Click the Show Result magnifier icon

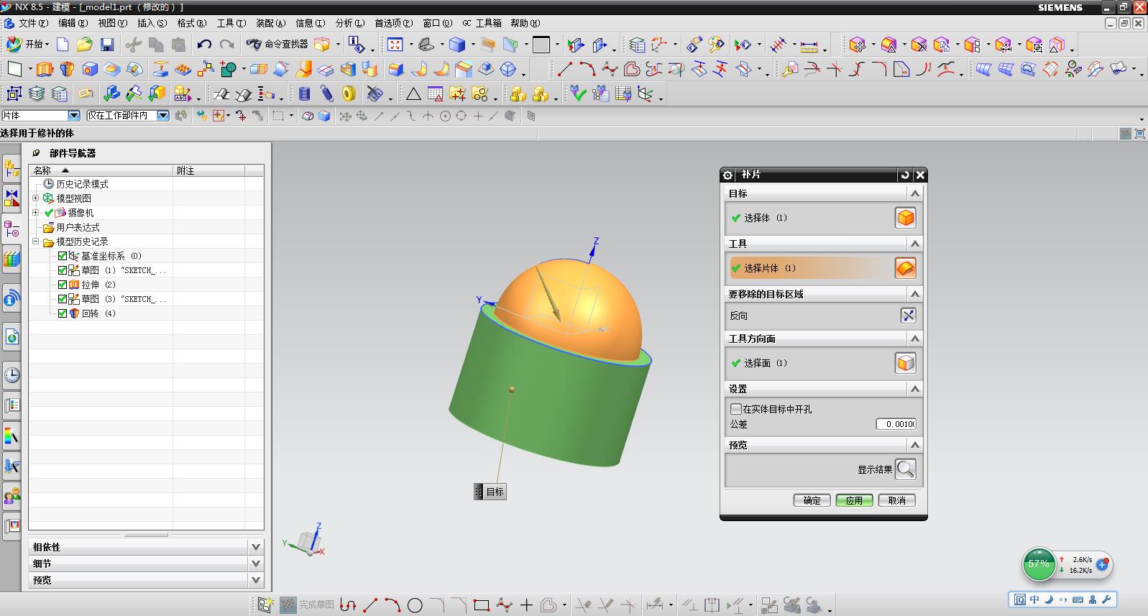tap(905, 469)
